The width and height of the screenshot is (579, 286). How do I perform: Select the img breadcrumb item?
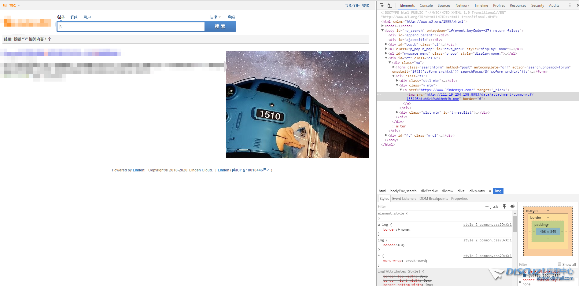point(498,191)
